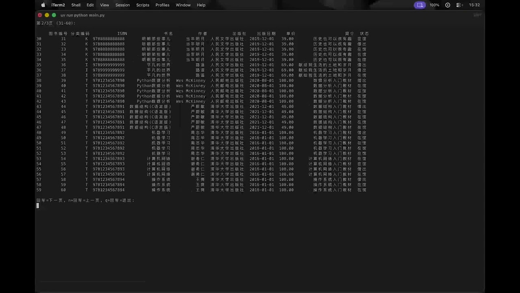Viewport: 520px width, 293px height.
Task: Click '明朝那些事儿' in the row with ID 32
Action: click(x=156, y=44)
